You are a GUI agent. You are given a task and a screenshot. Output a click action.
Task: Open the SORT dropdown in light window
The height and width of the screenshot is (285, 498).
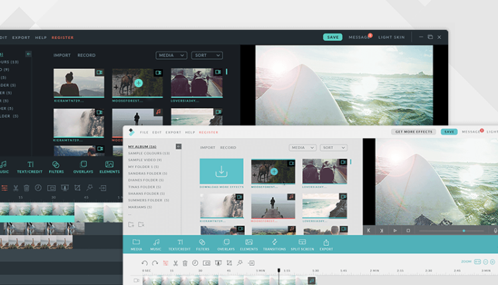(333, 147)
